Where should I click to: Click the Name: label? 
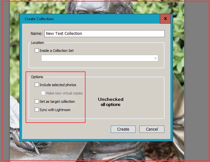(x=37, y=33)
